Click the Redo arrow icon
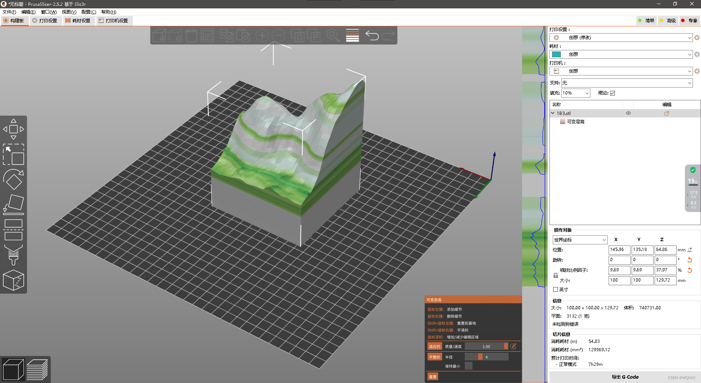 tap(388, 35)
